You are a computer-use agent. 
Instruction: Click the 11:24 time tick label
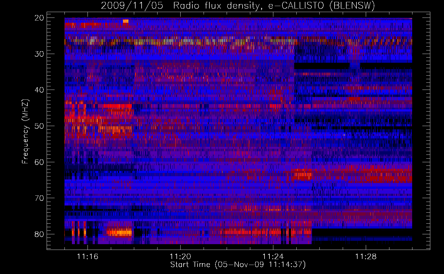pyautogui.click(x=273, y=257)
